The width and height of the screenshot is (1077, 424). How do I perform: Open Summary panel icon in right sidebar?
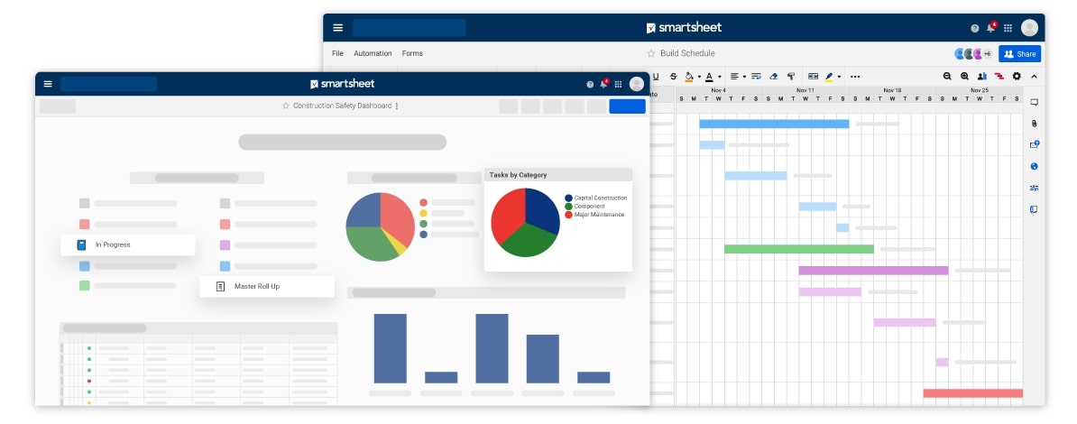tap(1034, 209)
